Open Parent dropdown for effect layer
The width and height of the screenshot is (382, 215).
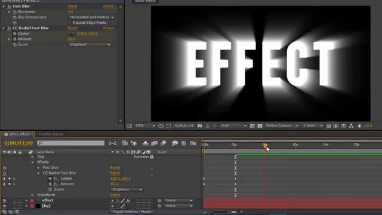[178, 201]
